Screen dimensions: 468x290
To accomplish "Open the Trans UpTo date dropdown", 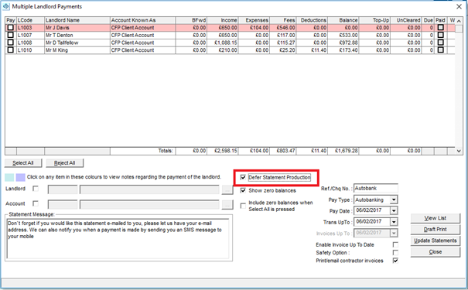I will click(394, 222).
